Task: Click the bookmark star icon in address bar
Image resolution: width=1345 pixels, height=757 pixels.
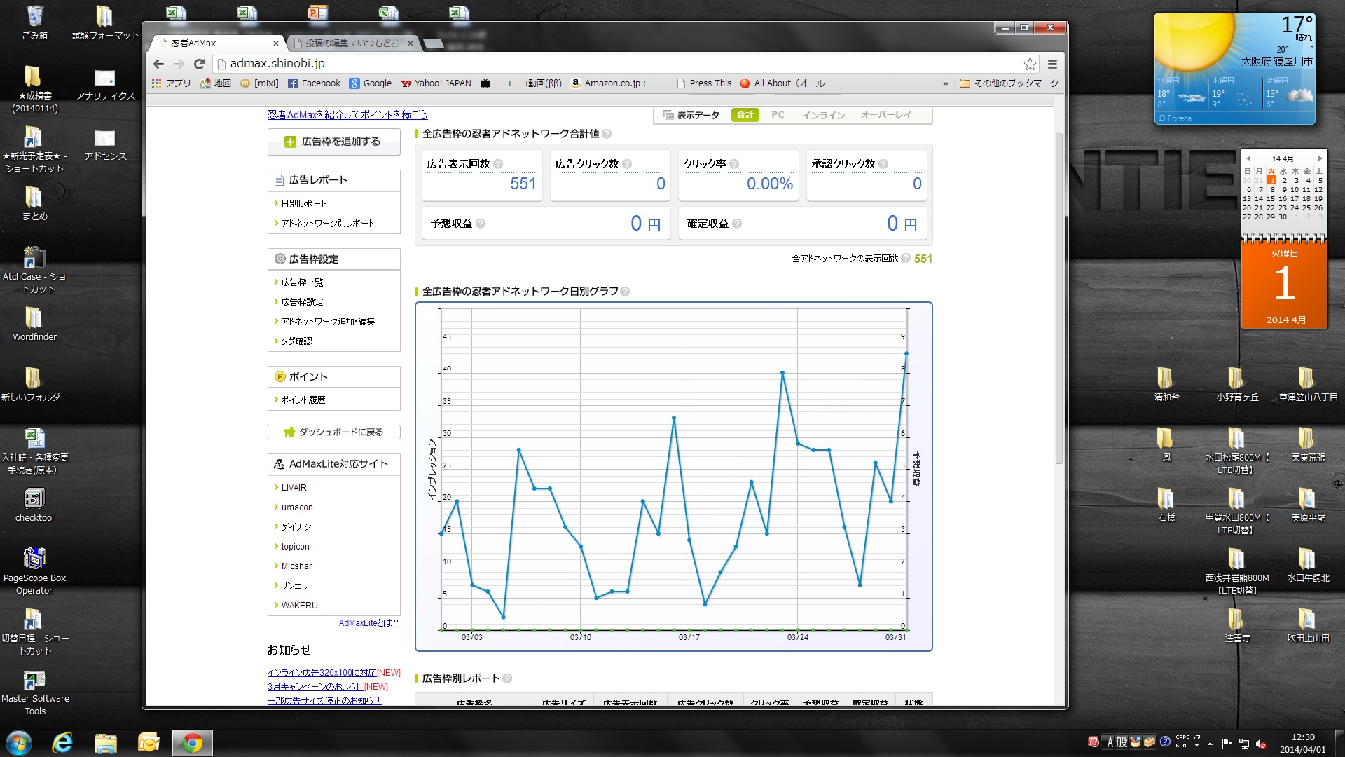Action: pos(1030,64)
